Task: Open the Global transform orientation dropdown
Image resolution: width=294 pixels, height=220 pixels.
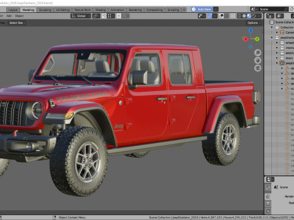Action: [x=81, y=16]
